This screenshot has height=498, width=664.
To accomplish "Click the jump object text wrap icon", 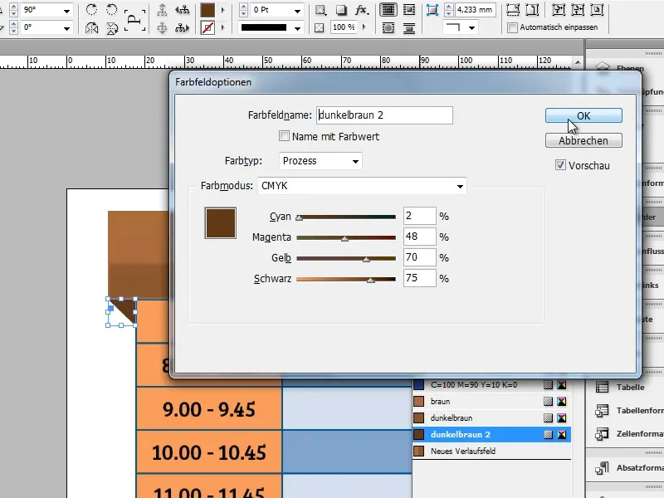I will coord(409,28).
